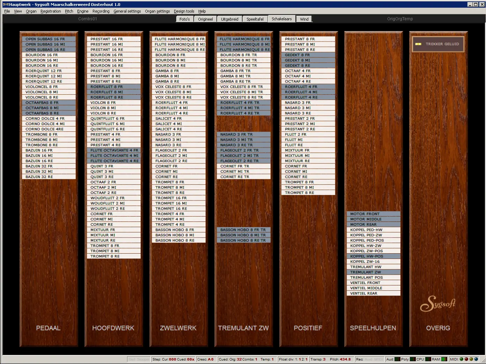Disable the KOPPEL HW-POS coupler

373,256
